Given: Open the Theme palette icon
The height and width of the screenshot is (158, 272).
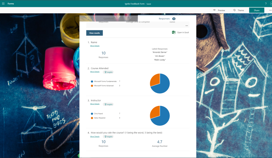Looking at the screenshot, I should click(234, 10).
